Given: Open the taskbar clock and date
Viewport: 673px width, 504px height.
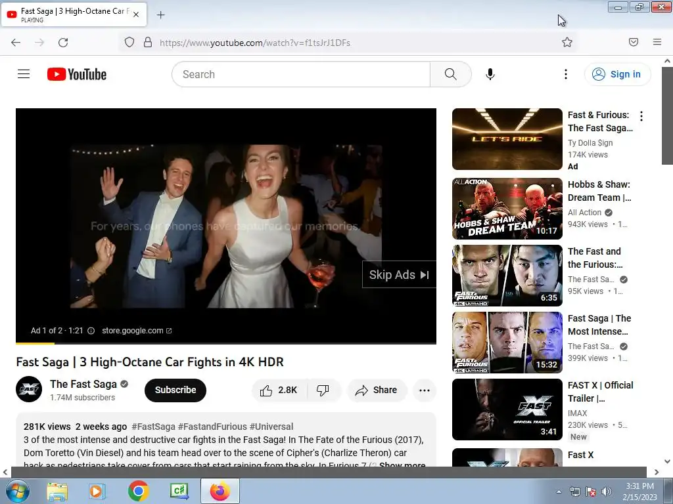Looking at the screenshot, I should pyautogui.click(x=639, y=492).
